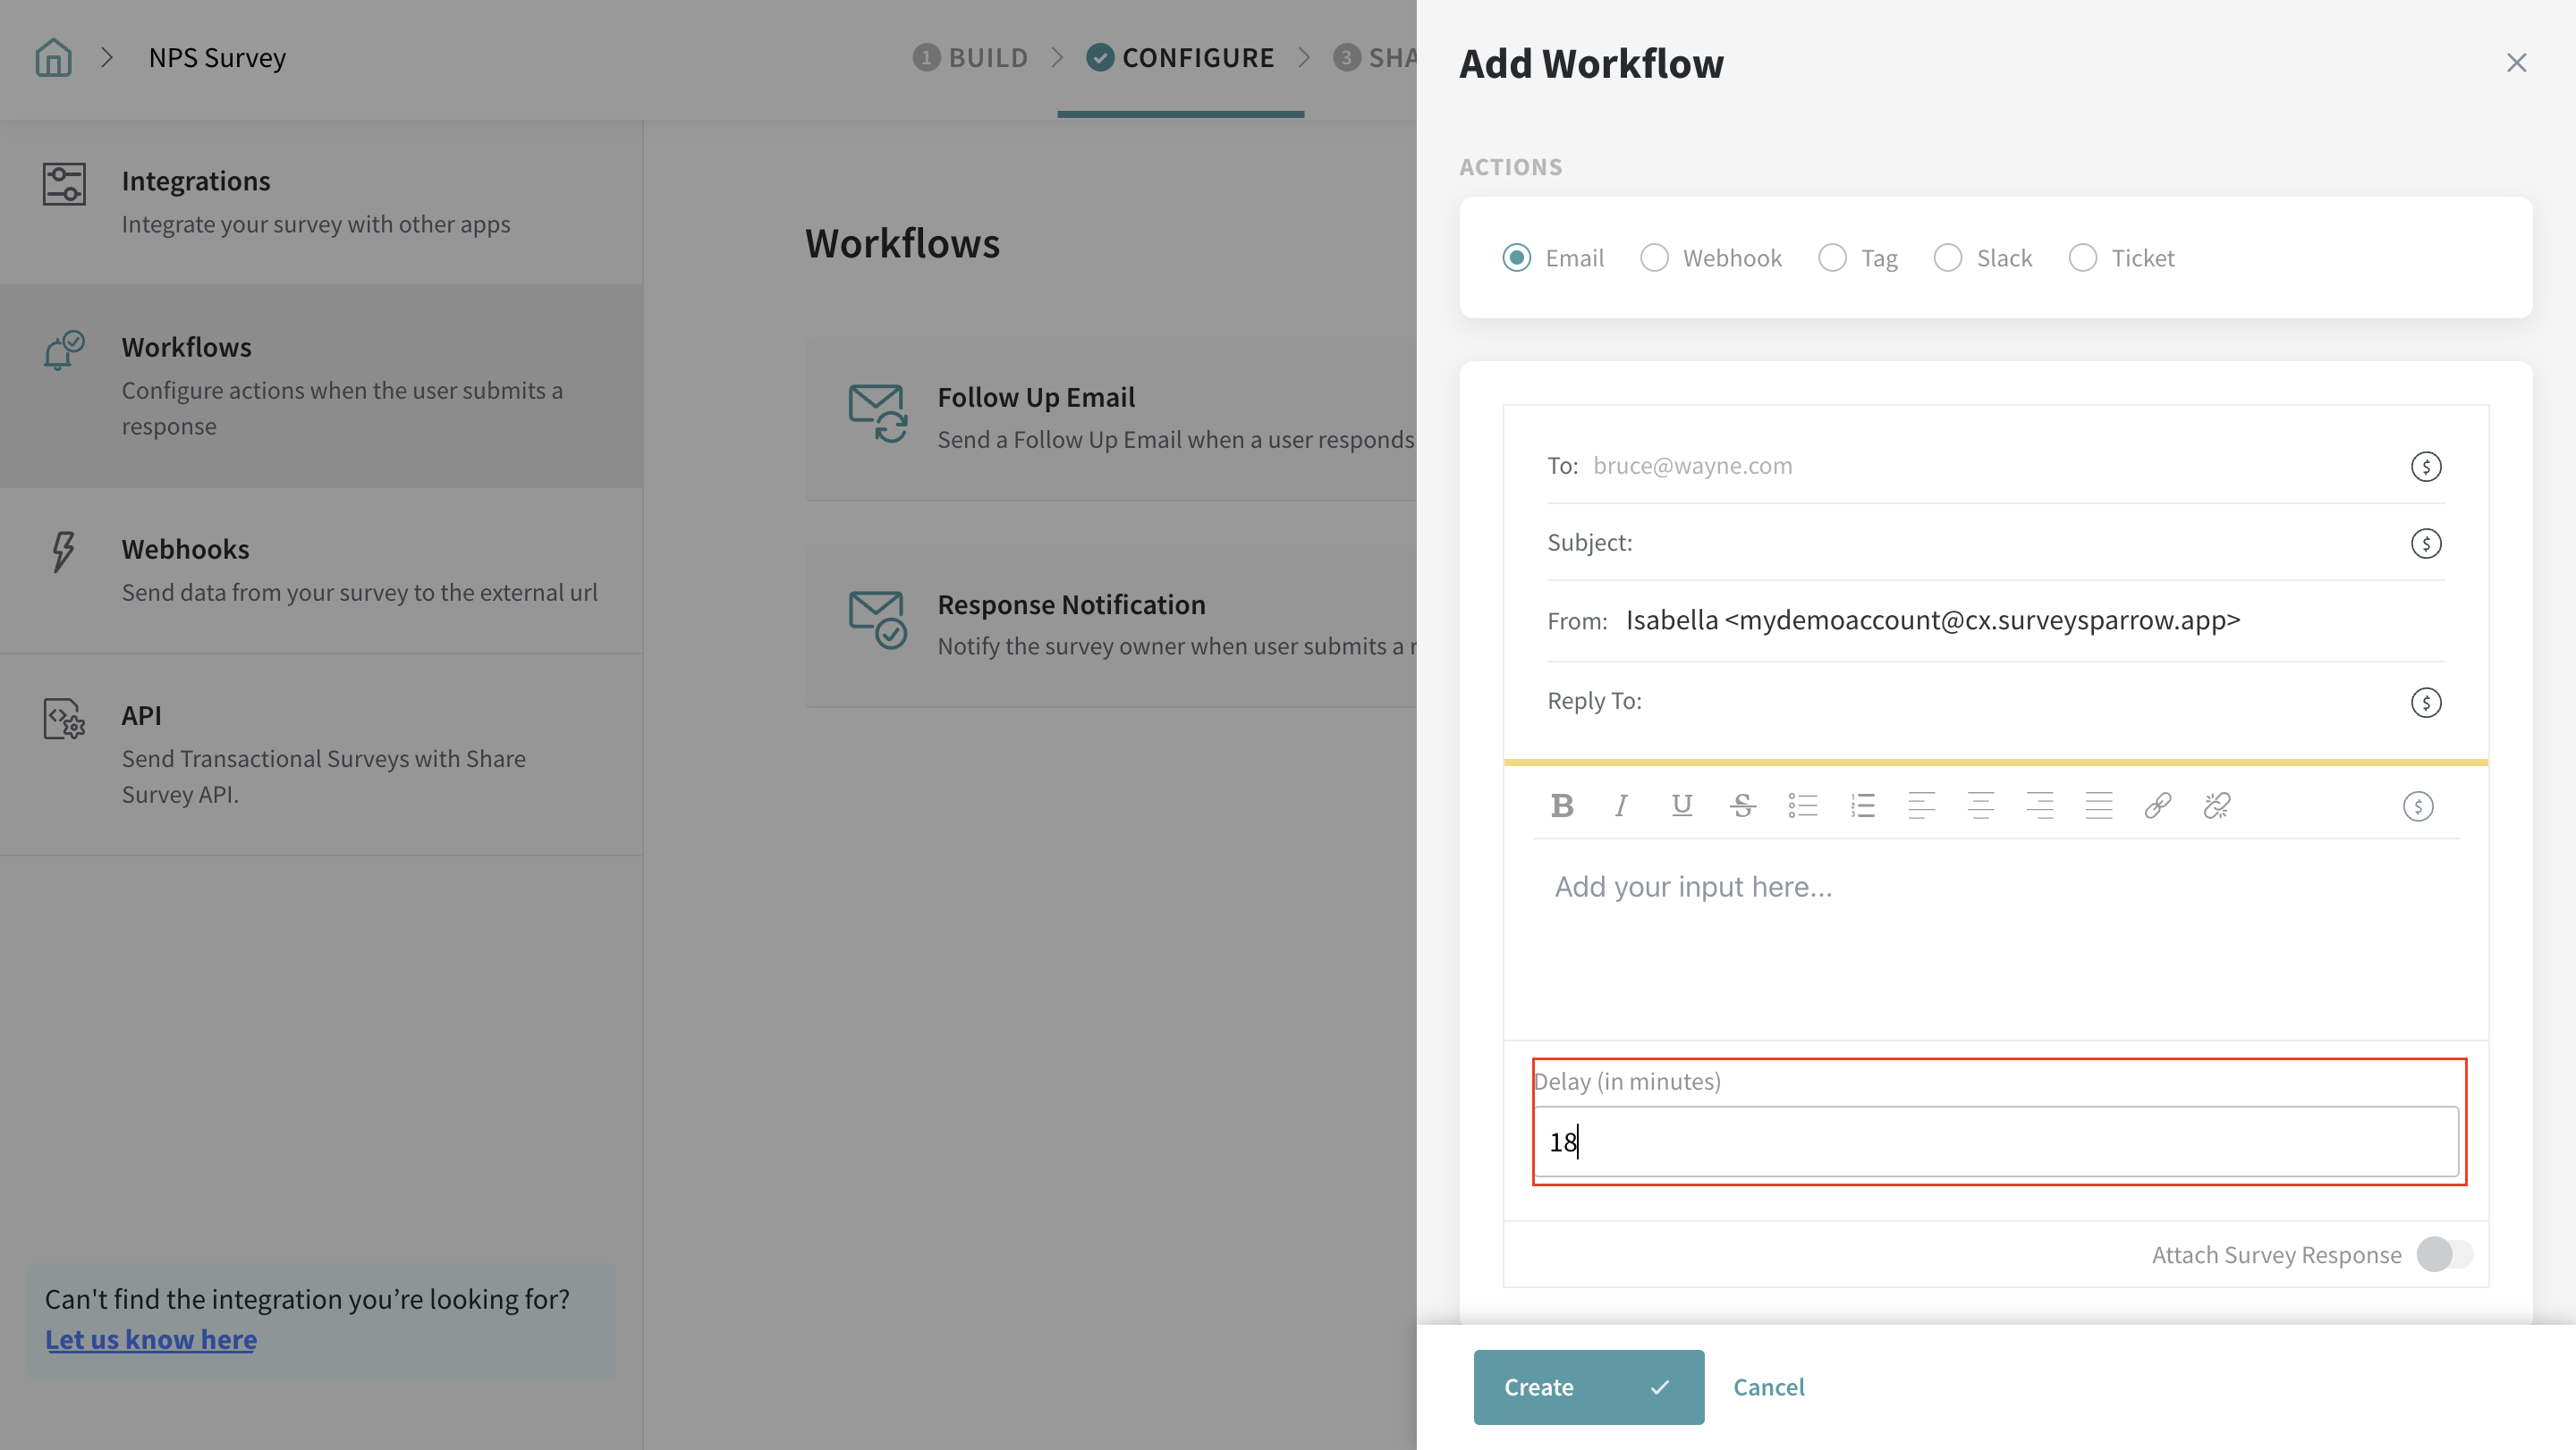Enable Attach Survey Response toggle
This screenshot has height=1450, width=2576.
pyautogui.click(x=2444, y=1254)
